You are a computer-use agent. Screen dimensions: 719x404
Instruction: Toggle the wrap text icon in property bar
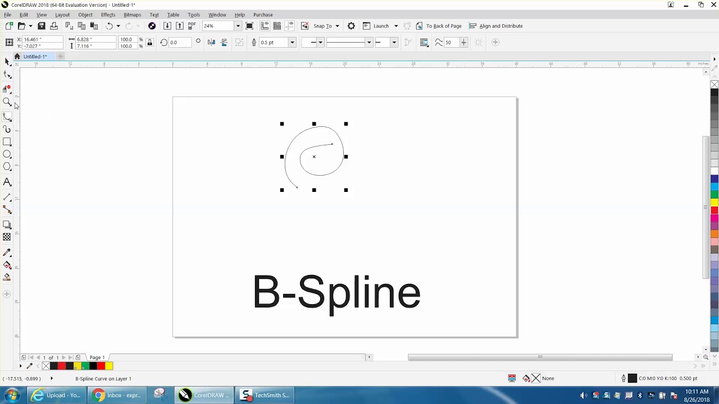[424, 43]
